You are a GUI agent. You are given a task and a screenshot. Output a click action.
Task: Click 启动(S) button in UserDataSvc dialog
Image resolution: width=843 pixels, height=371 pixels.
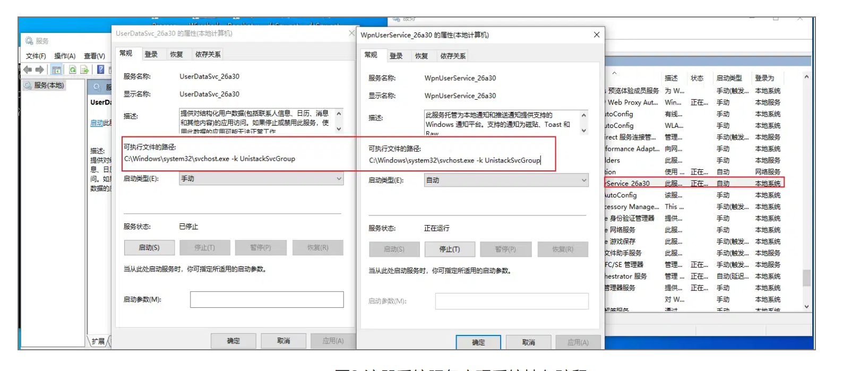[149, 248]
